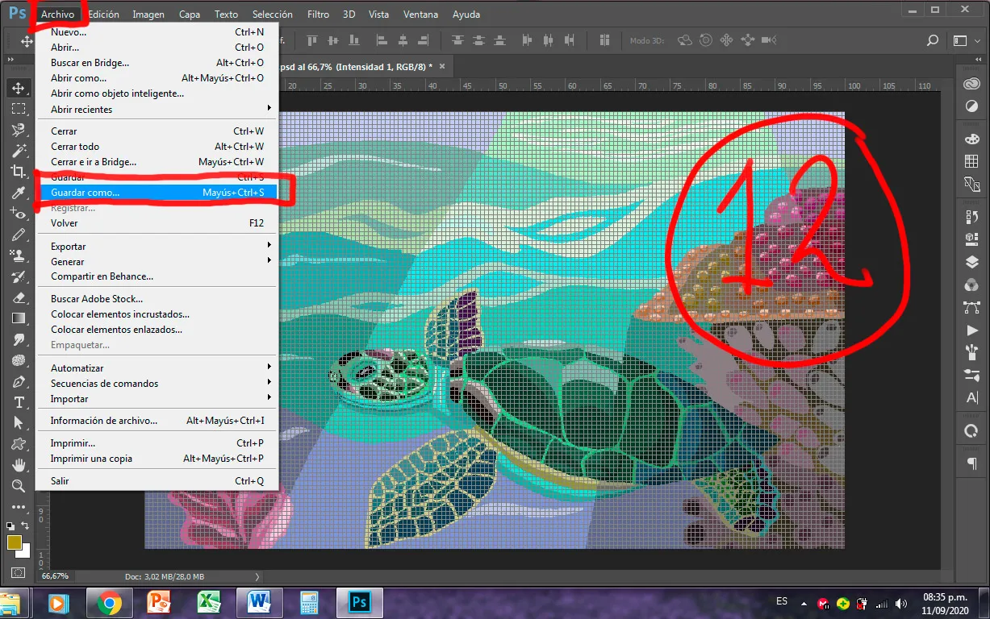The image size is (990, 619).
Task: Open the Edit Toolbar three-dots button
Action: (x=18, y=507)
